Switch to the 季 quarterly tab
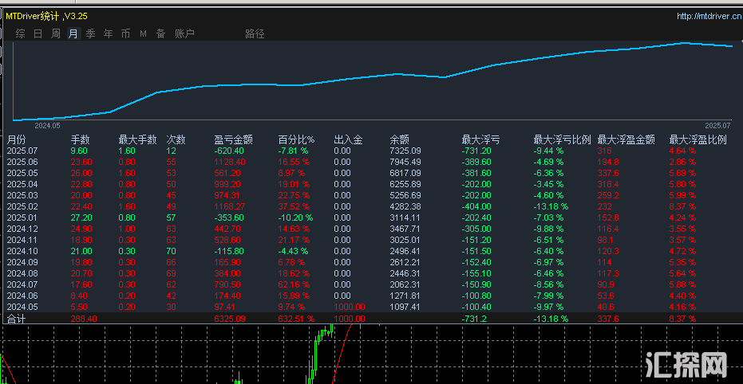Viewport: 743px width, 384px height. click(x=90, y=33)
